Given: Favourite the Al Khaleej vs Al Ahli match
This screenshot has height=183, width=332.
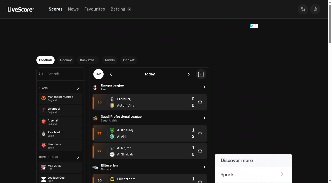Looking at the screenshot, I should point(200,133).
